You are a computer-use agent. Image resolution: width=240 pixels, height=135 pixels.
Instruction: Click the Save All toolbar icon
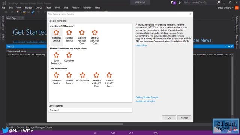click(x=33, y=12)
